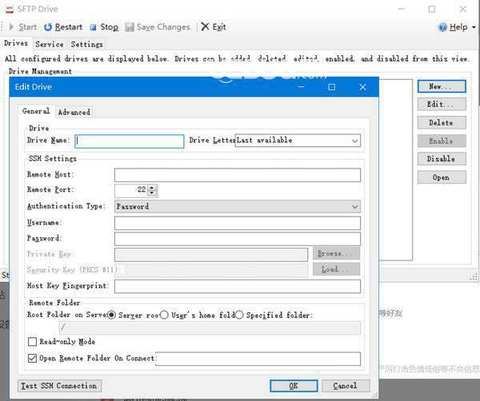Click the Save Changes floppy icon
Image resolution: width=480 pixels, height=401 pixels.
(x=130, y=27)
